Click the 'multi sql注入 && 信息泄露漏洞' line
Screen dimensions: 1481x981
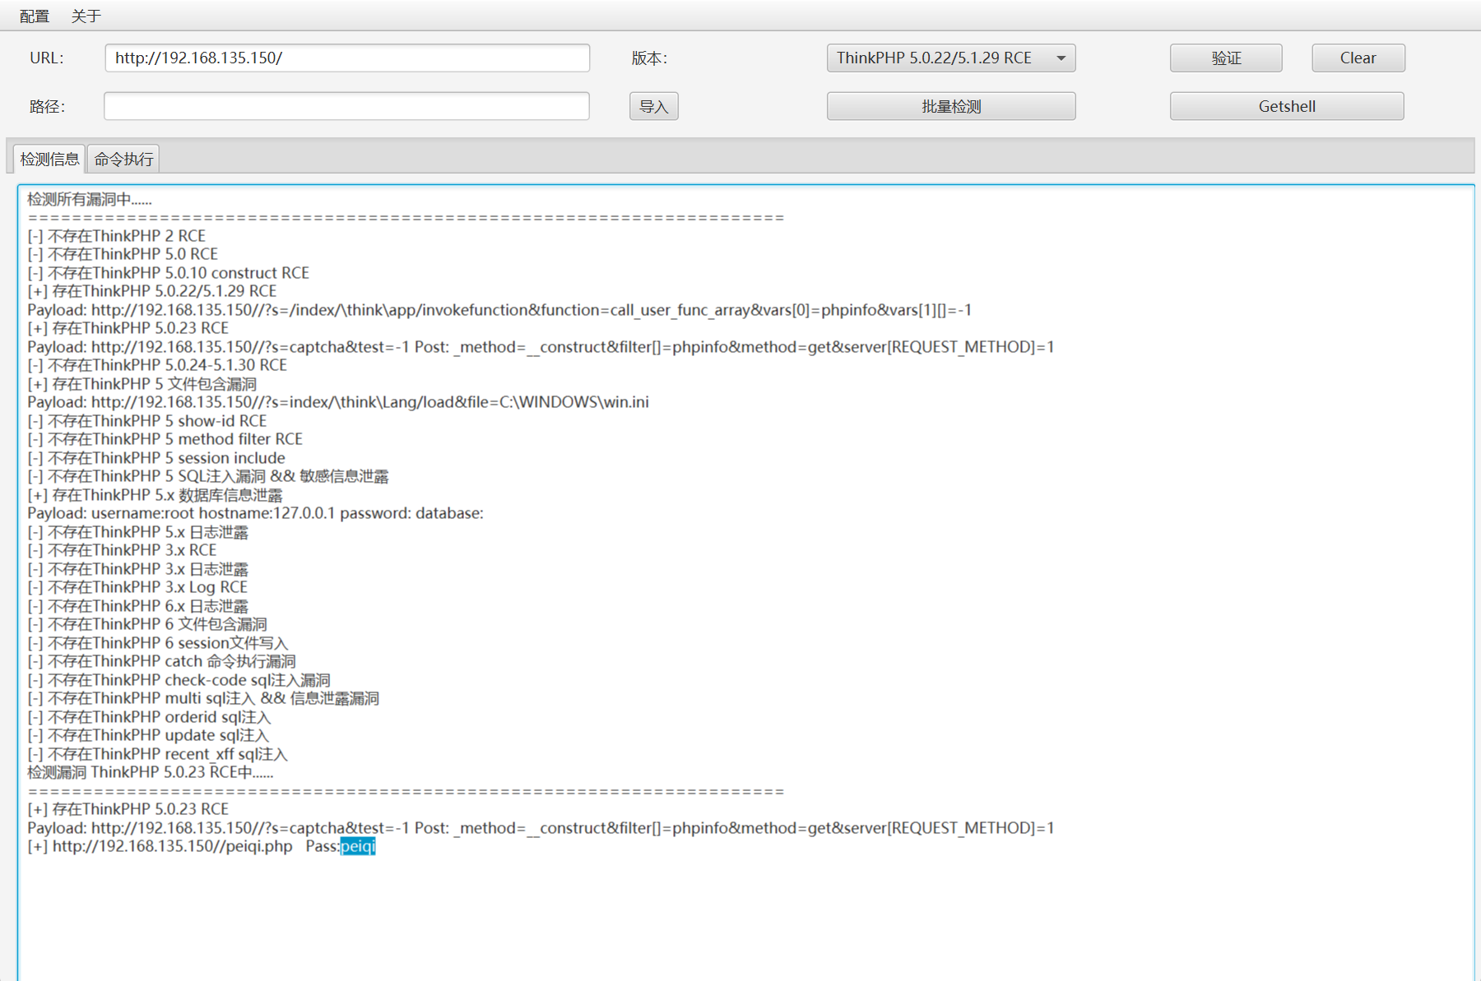pyautogui.click(x=203, y=698)
